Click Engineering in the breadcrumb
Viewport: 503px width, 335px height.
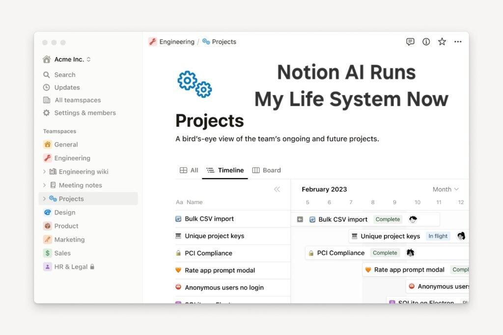[x=176, y=42]
